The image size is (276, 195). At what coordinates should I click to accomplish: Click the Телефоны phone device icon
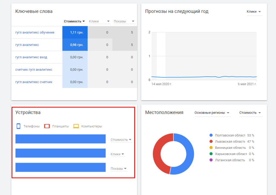(x=19, y=126)
